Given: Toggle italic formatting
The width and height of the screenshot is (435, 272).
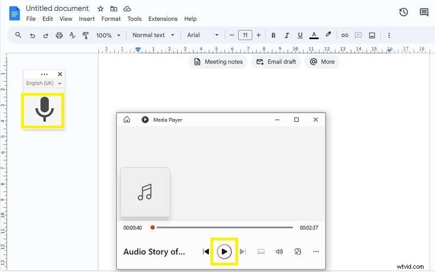Looking at the screenshot, I should (287, 35).
